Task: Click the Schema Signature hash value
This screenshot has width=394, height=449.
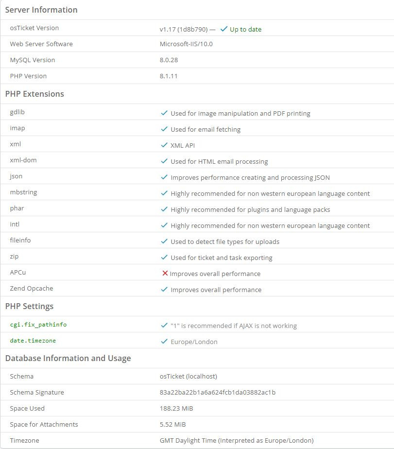Action: (x=221, y=392)
